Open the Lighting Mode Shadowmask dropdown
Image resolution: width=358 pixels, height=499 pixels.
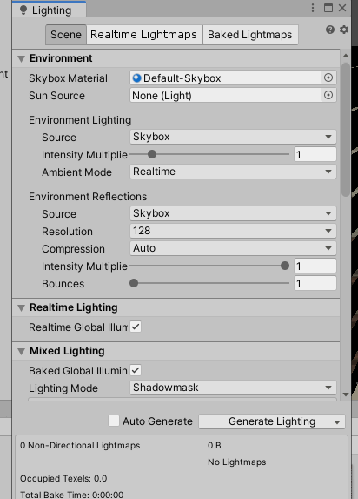click(233, 388)
